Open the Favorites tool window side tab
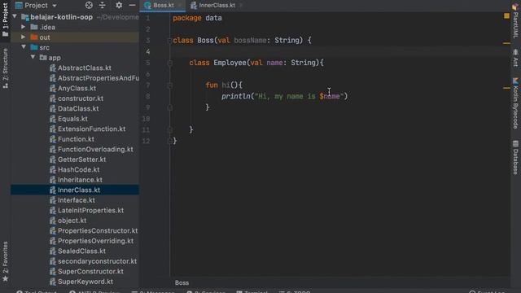Screen dimensions: 521x293 (6, 261)
